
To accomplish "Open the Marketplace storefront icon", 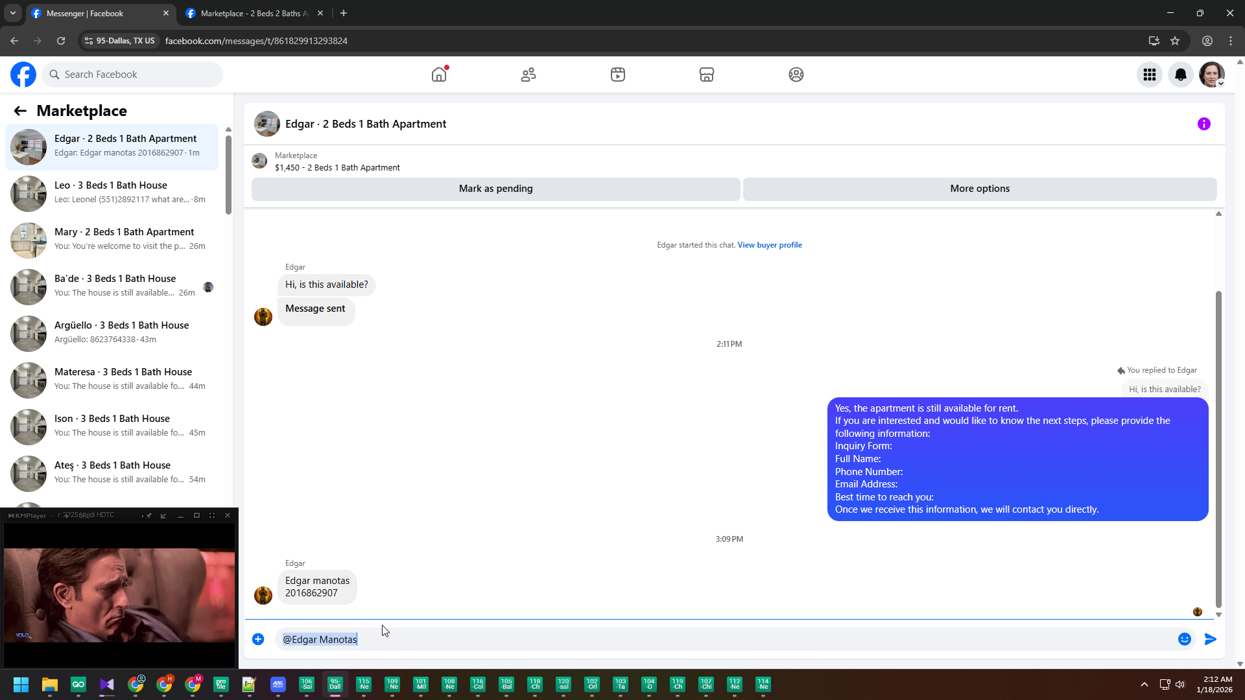I will (707, 75).
